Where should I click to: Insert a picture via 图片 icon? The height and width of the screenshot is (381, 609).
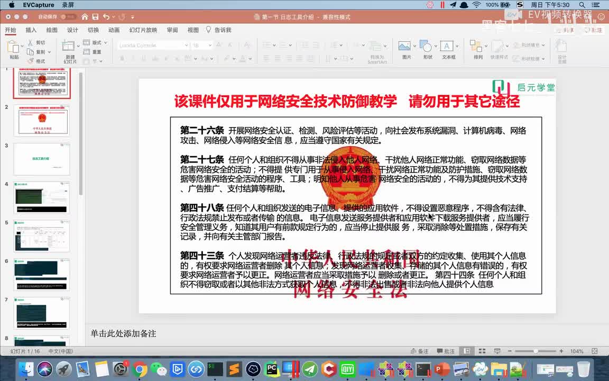pyautogui.click(x=404, y=46)
